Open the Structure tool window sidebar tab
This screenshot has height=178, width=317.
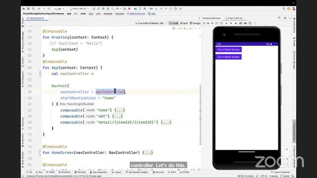pos(23,123)
